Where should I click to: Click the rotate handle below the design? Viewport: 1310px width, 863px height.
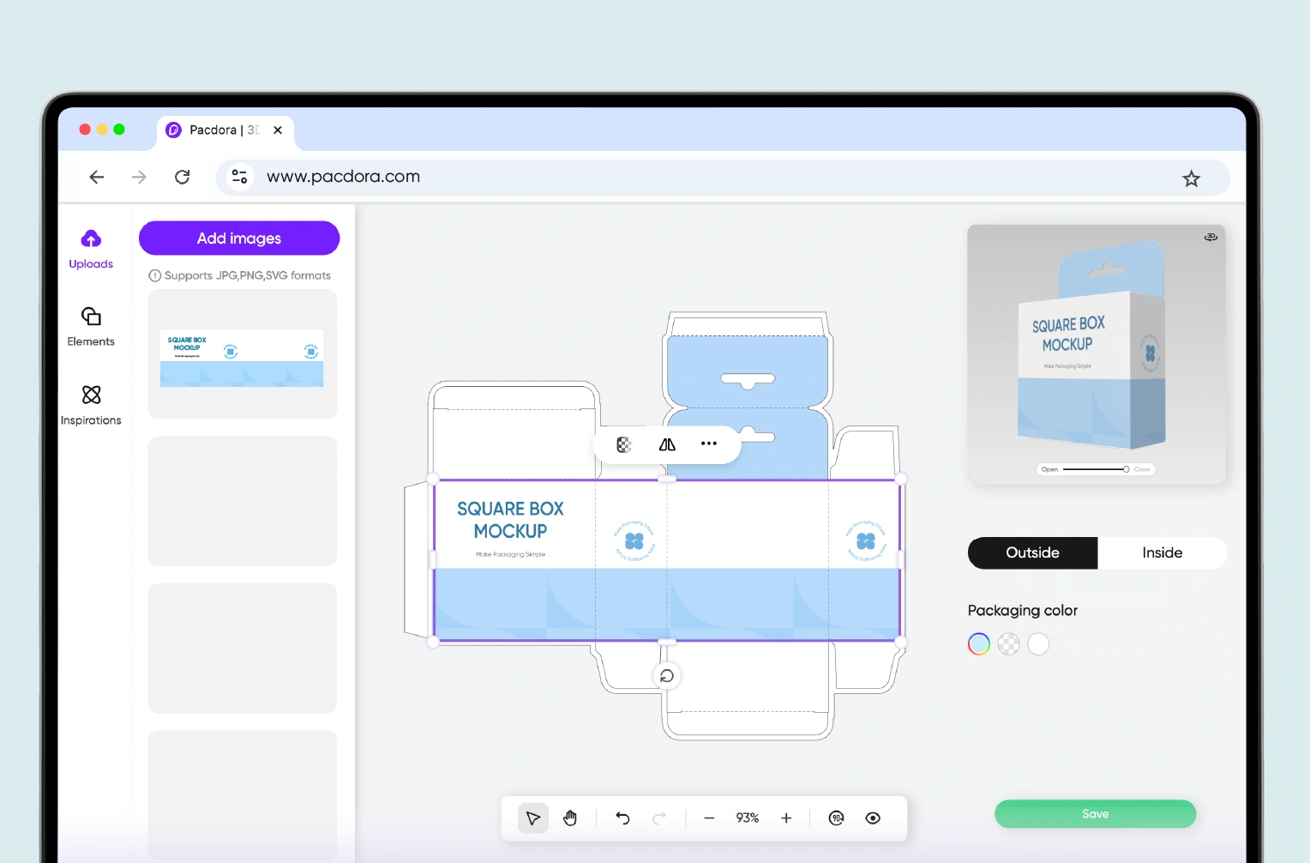(x=667, y=676)
